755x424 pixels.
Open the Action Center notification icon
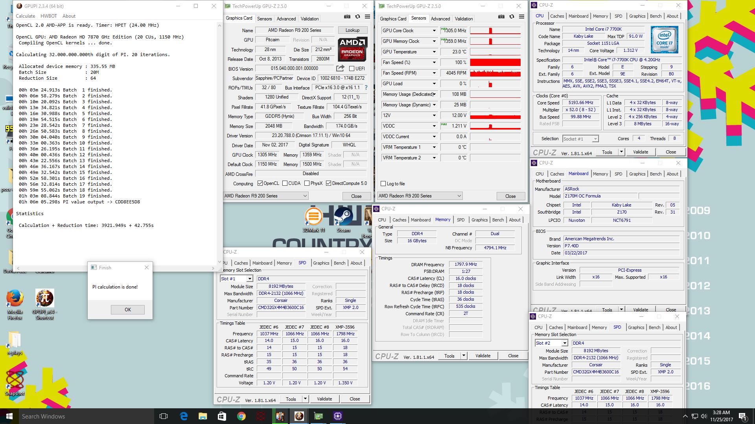742,416
